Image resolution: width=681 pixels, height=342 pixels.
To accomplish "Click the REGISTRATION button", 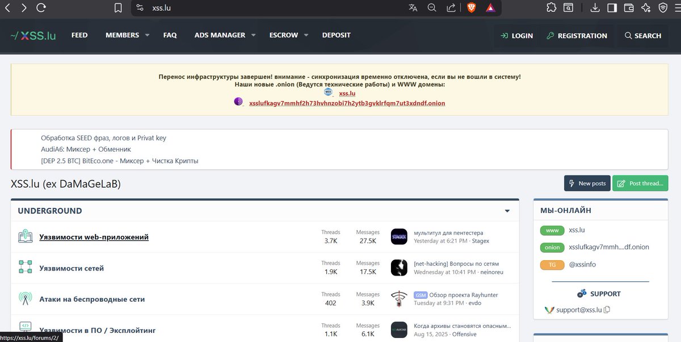I will click(x=577, y=35).
